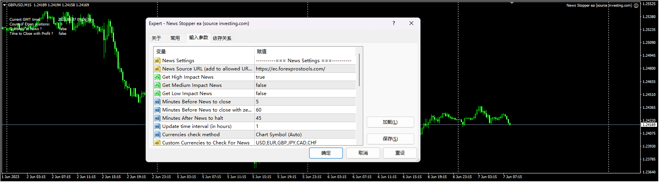
Task: Click the string icon beside Custom Currencies to Check
Action: [157, 143]
